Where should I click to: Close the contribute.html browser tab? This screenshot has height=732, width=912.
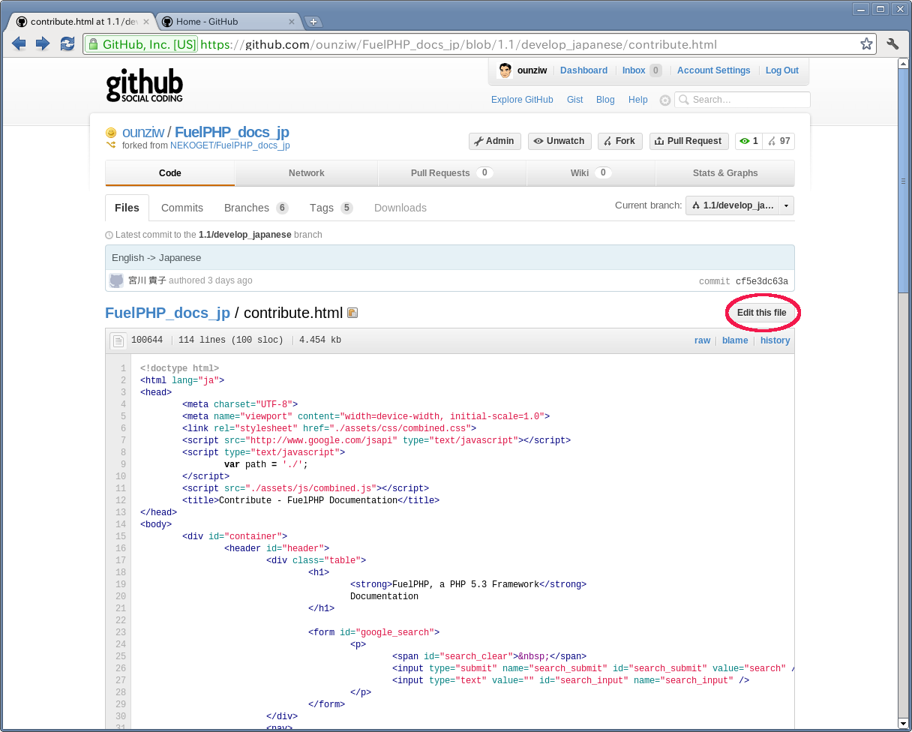pyautogui.click(x=146, y=22)
